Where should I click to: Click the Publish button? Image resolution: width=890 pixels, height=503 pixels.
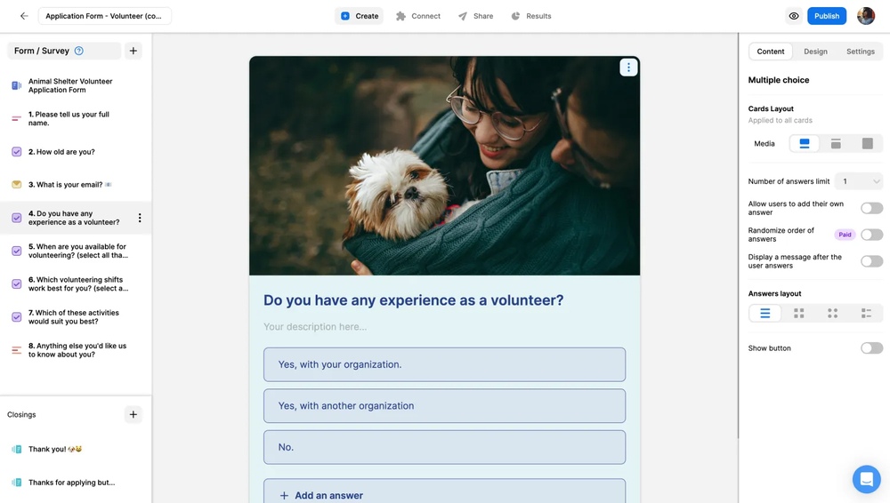pyautogui.click(x=826, y=16)
